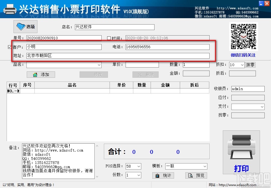
Task: Click the 统计 (Statistics) icon button
Action: tap(163, 175)
